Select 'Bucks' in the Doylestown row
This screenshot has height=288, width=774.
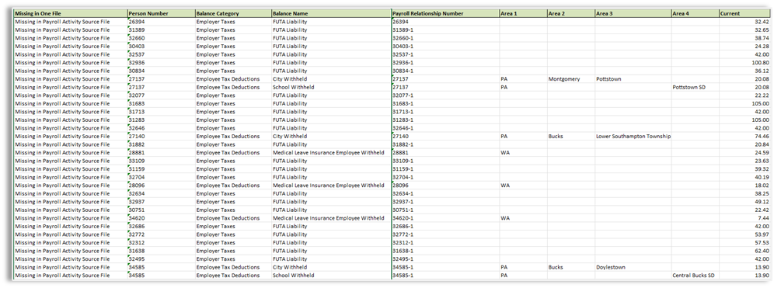click(570, 267)
